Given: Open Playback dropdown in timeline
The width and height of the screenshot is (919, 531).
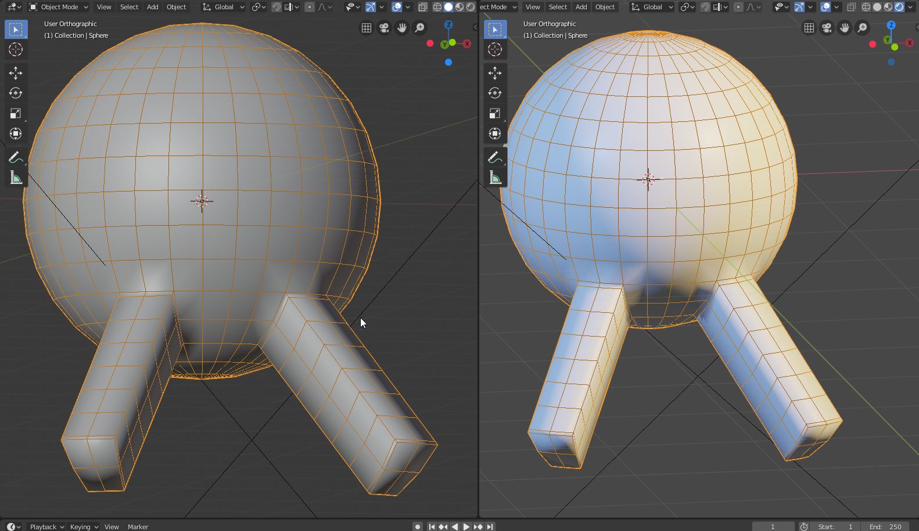Looking at the screenshot, I should pos(46,526).
